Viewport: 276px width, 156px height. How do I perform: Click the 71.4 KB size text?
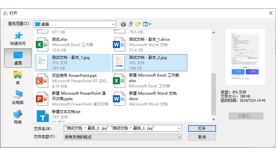point(136,50)
